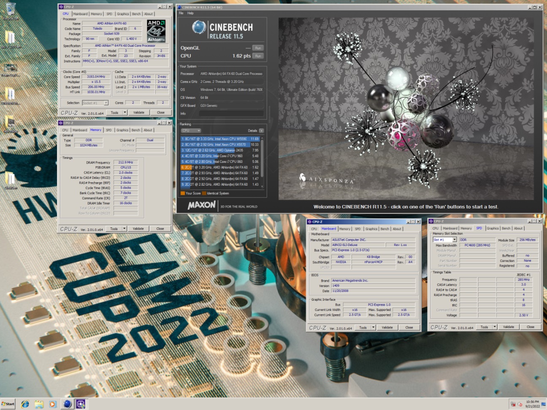
Task: Select the Intel Core i7 CPU 960 ranking row
Action: 220,156
